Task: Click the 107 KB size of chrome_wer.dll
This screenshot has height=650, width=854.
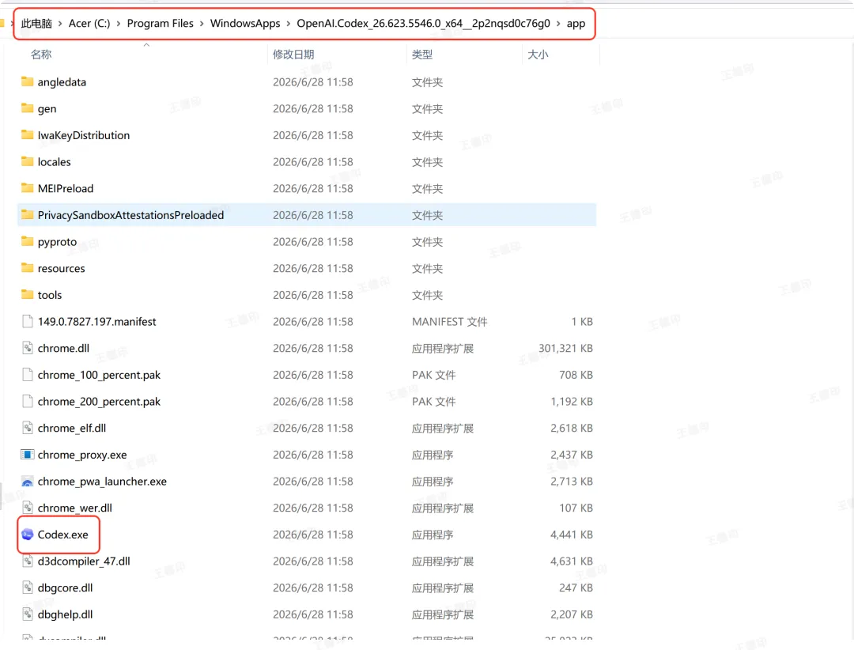Action: point(576,508)
